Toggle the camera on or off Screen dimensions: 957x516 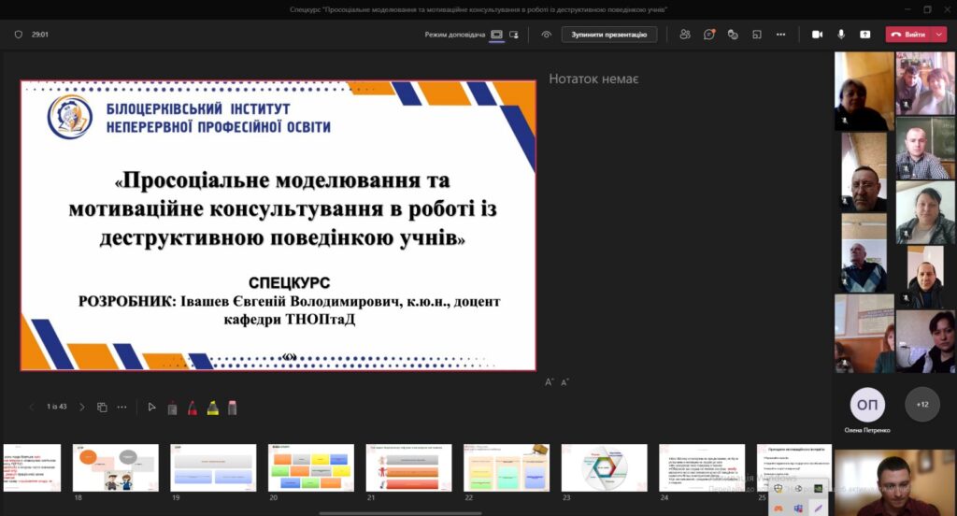tap(817, 35)
